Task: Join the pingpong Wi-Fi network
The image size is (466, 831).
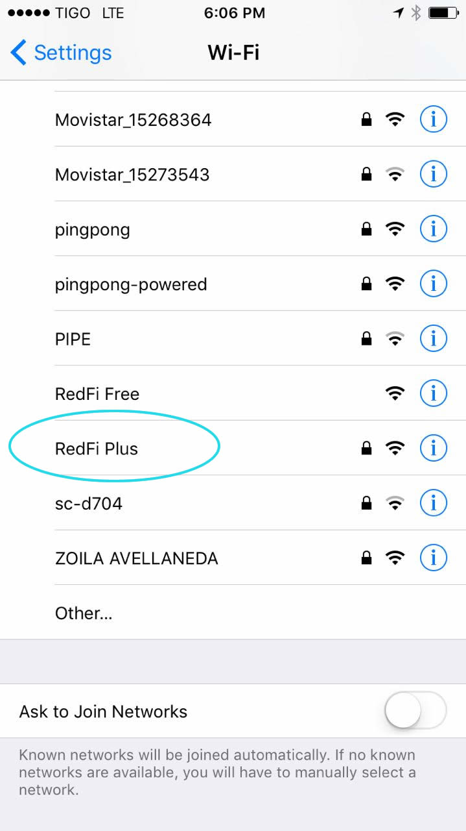Action: [93, 229]
